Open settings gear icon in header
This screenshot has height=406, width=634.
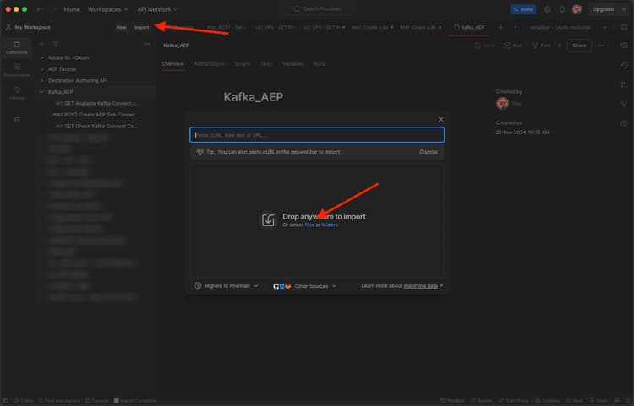click(x=547, y=9)
